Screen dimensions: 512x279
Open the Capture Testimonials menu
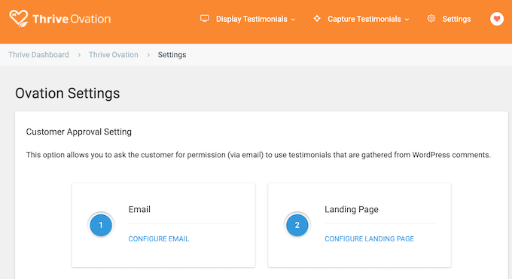point(364,19)
